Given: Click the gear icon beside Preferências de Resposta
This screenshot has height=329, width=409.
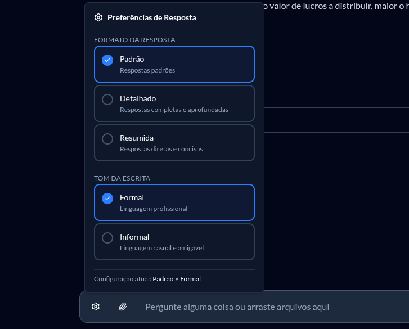Looking at the screenshot, I should coord(98,17).
